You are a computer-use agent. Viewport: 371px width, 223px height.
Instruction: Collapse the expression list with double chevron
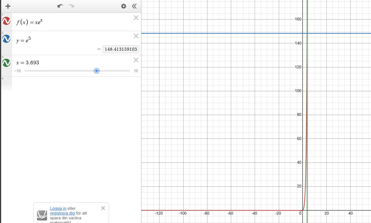pyautogui.click(x=134, y=6)
